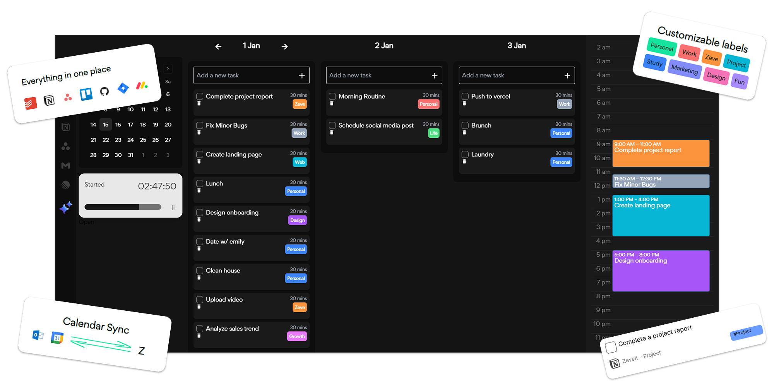This screenshot has height=387, width=774.
Task: Select day 15 in the mini calendar
Action: click(x=106, y=125)
